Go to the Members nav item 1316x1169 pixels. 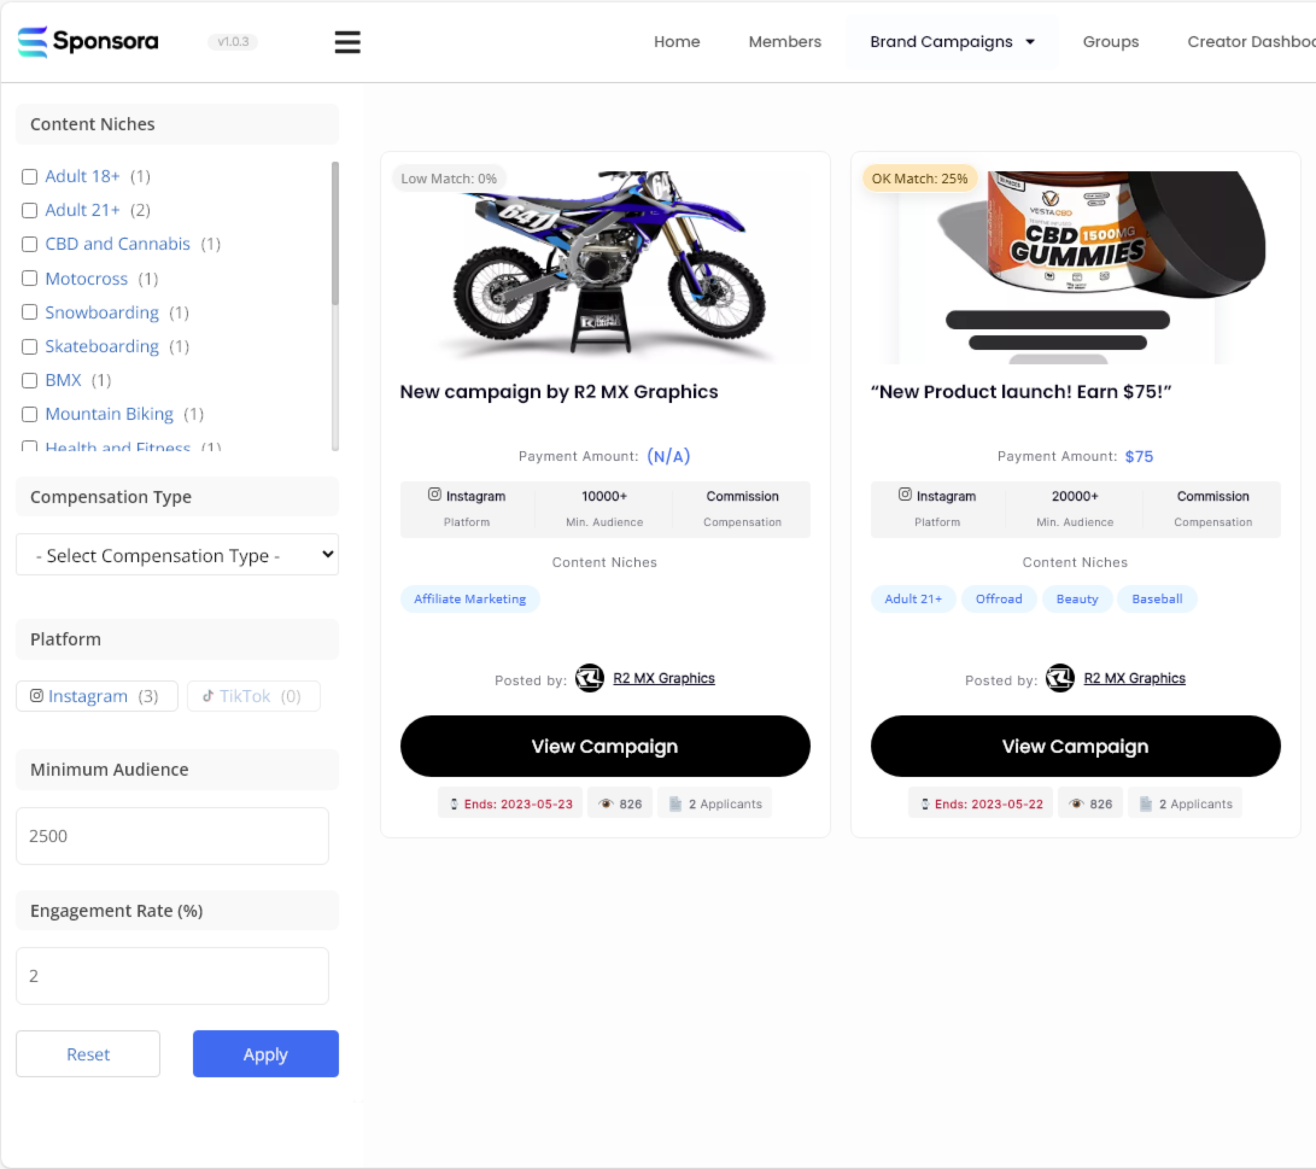coord(785,42)
